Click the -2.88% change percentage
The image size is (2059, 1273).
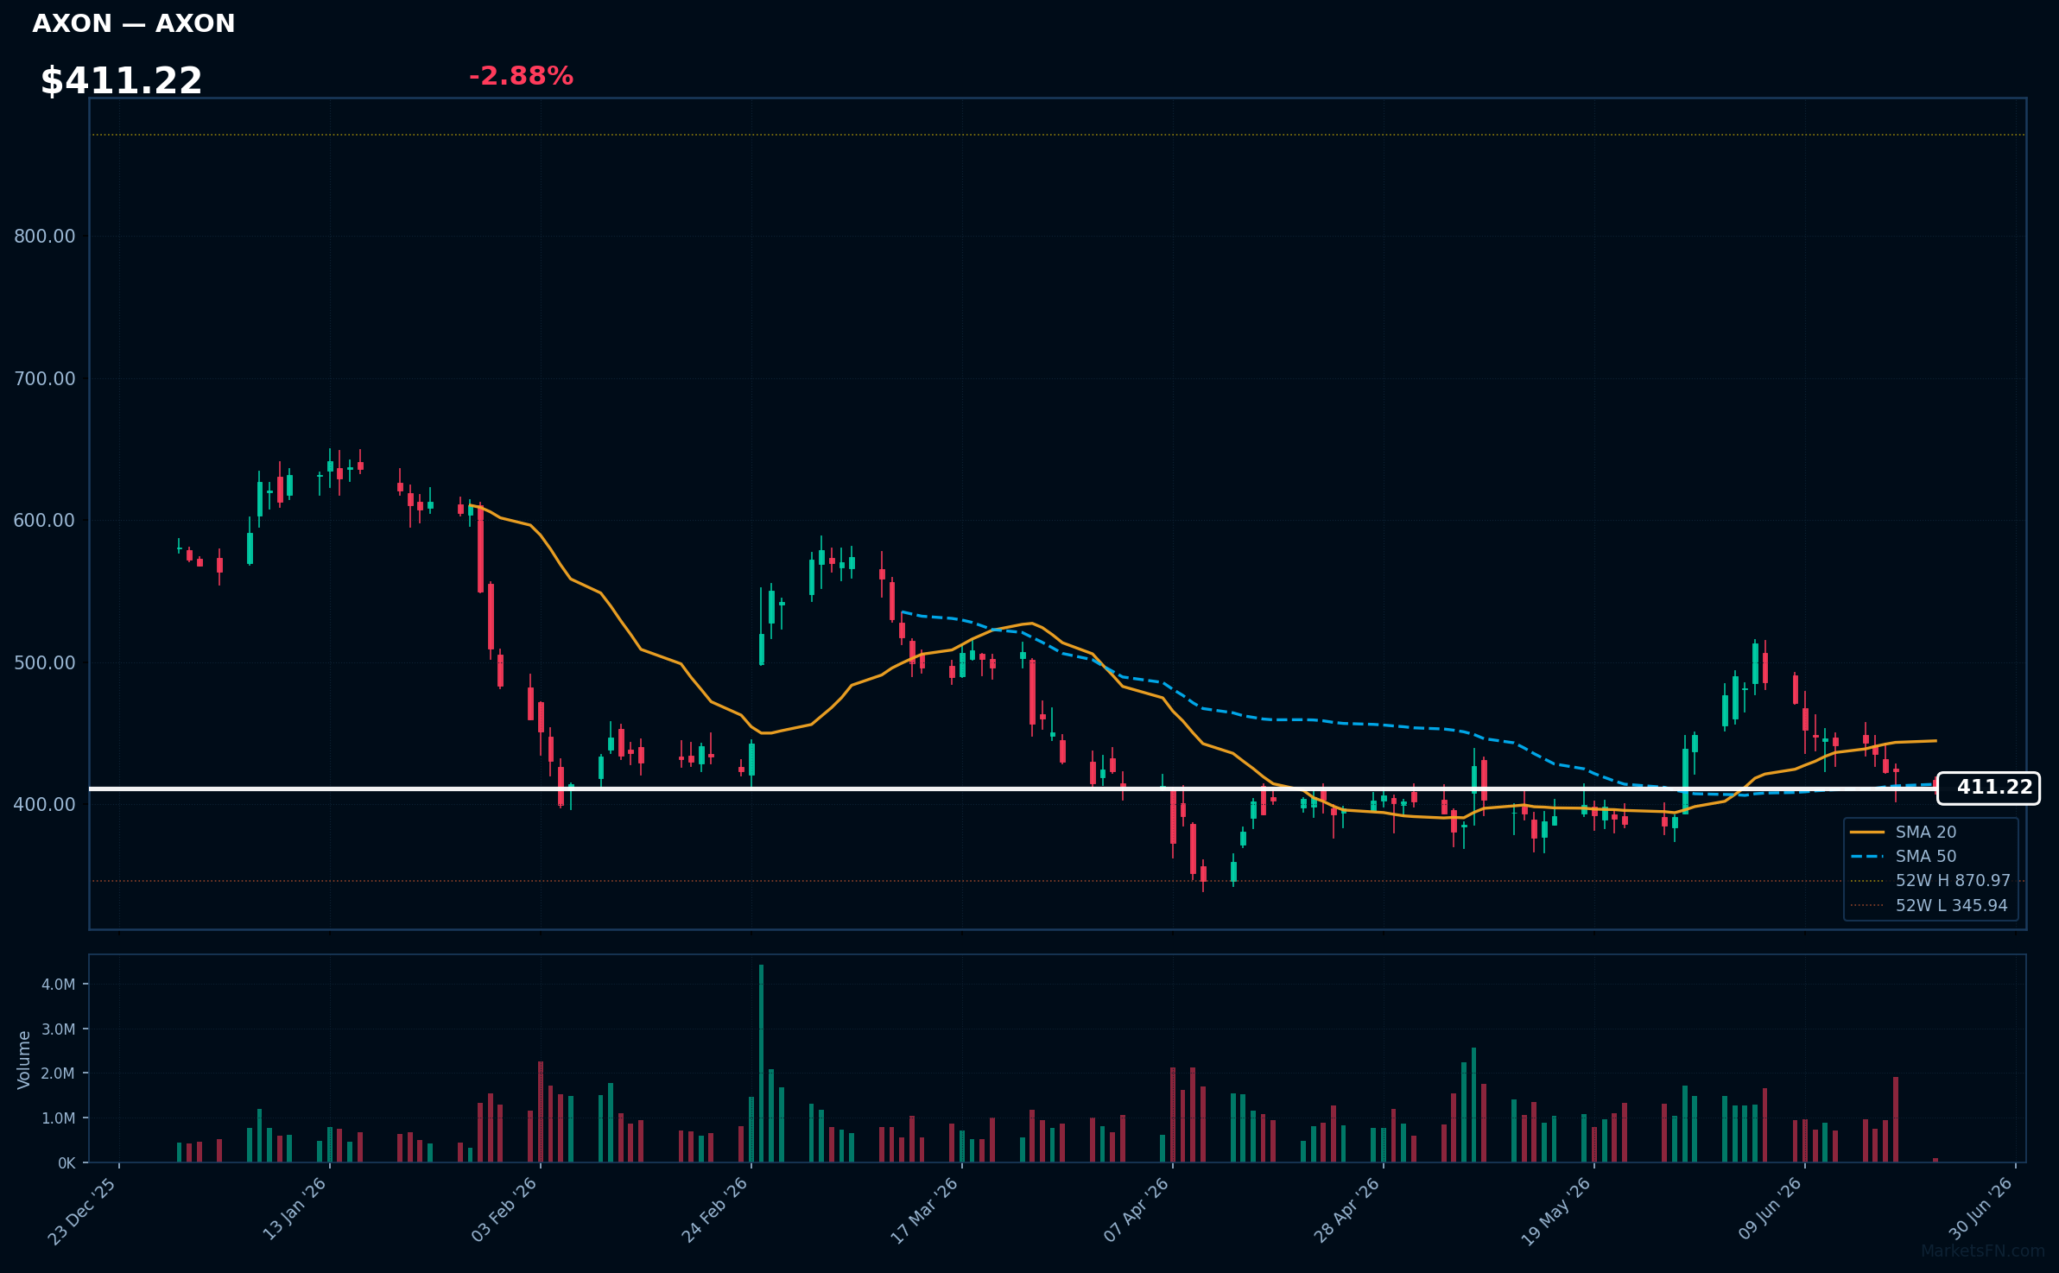[521, 76]
